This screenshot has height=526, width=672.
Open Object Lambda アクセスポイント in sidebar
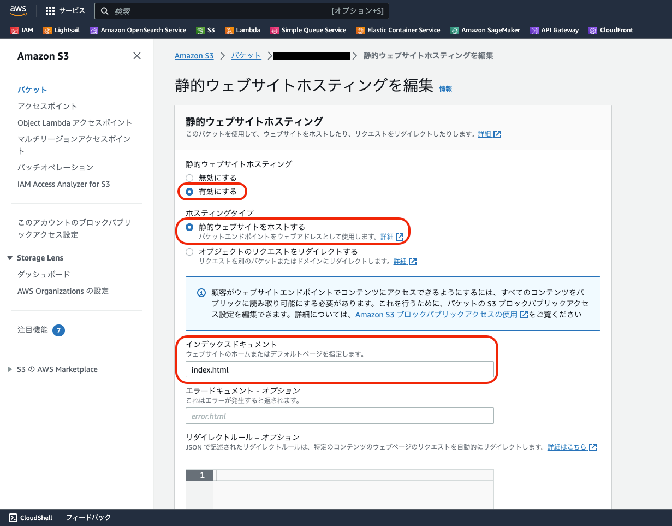[75, 122]
